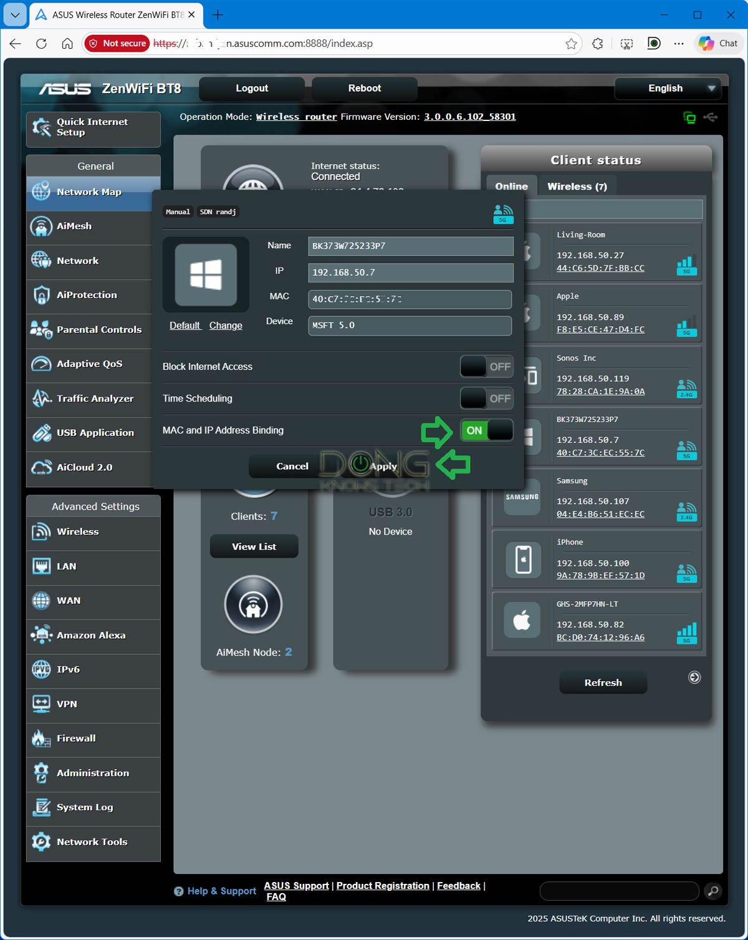This screenshot has height=940, width=748.
Task: Click the IP address input field
Action: tap(410, 273)
